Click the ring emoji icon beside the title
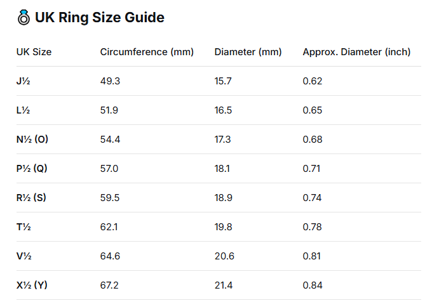The width and height of the screenshot is (432, 300). click(24, 18)
